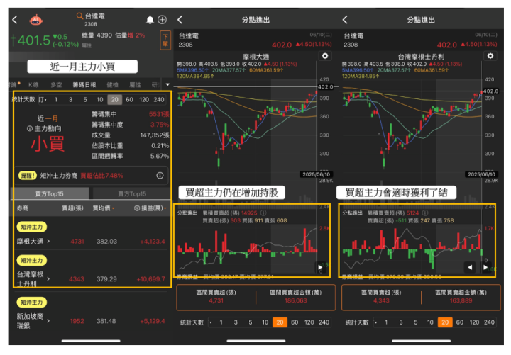Tap the search icon beside 台達電
The width and height of the screenshot is (511, 355).
pyautogui.click(x=79, y=16)
